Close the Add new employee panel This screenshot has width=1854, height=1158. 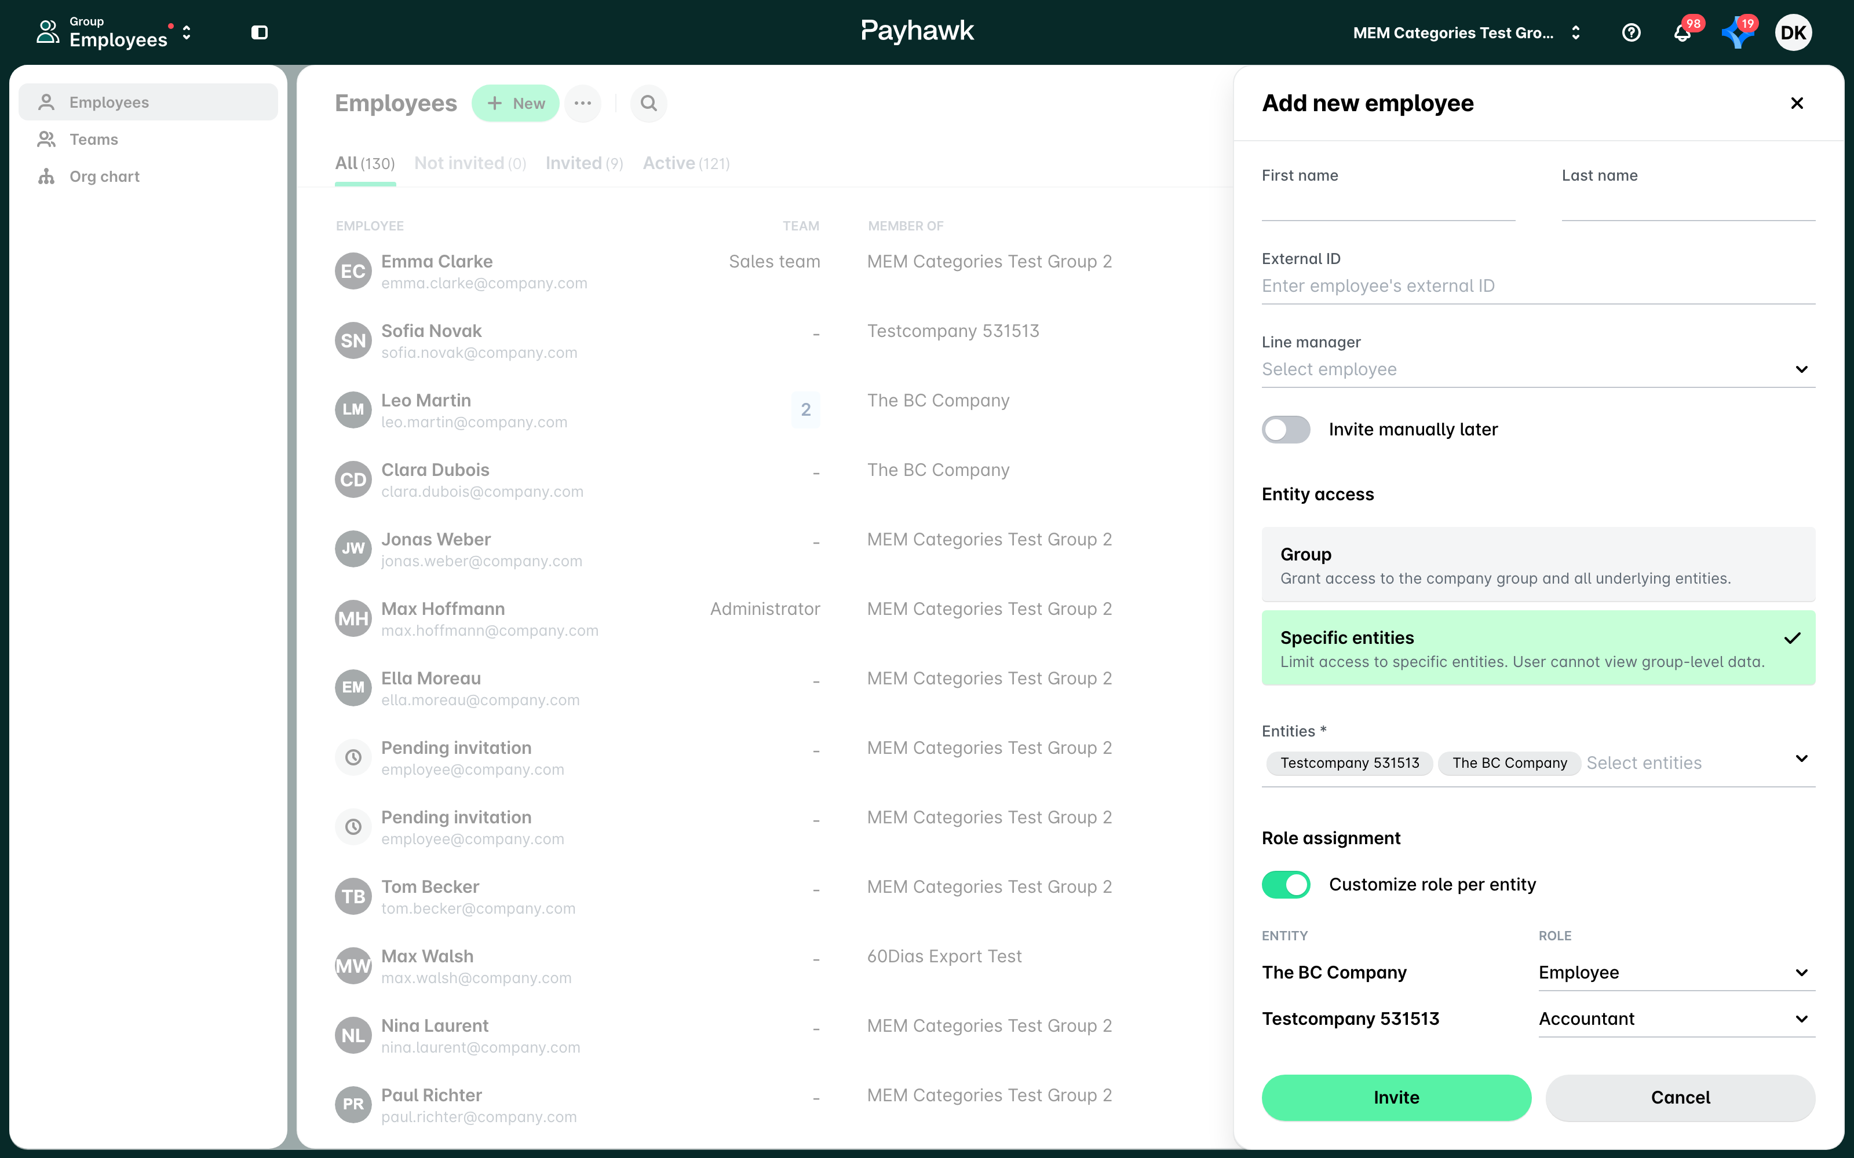click(x=1797, y=102)
